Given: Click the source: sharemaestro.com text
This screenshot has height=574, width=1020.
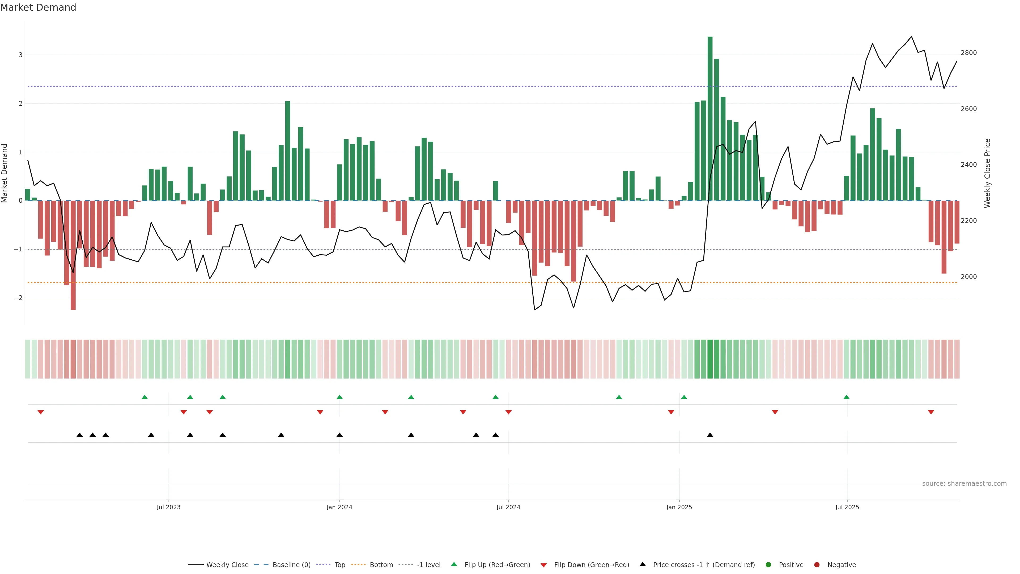Looking at the screenshot, I should pos(964,483).
